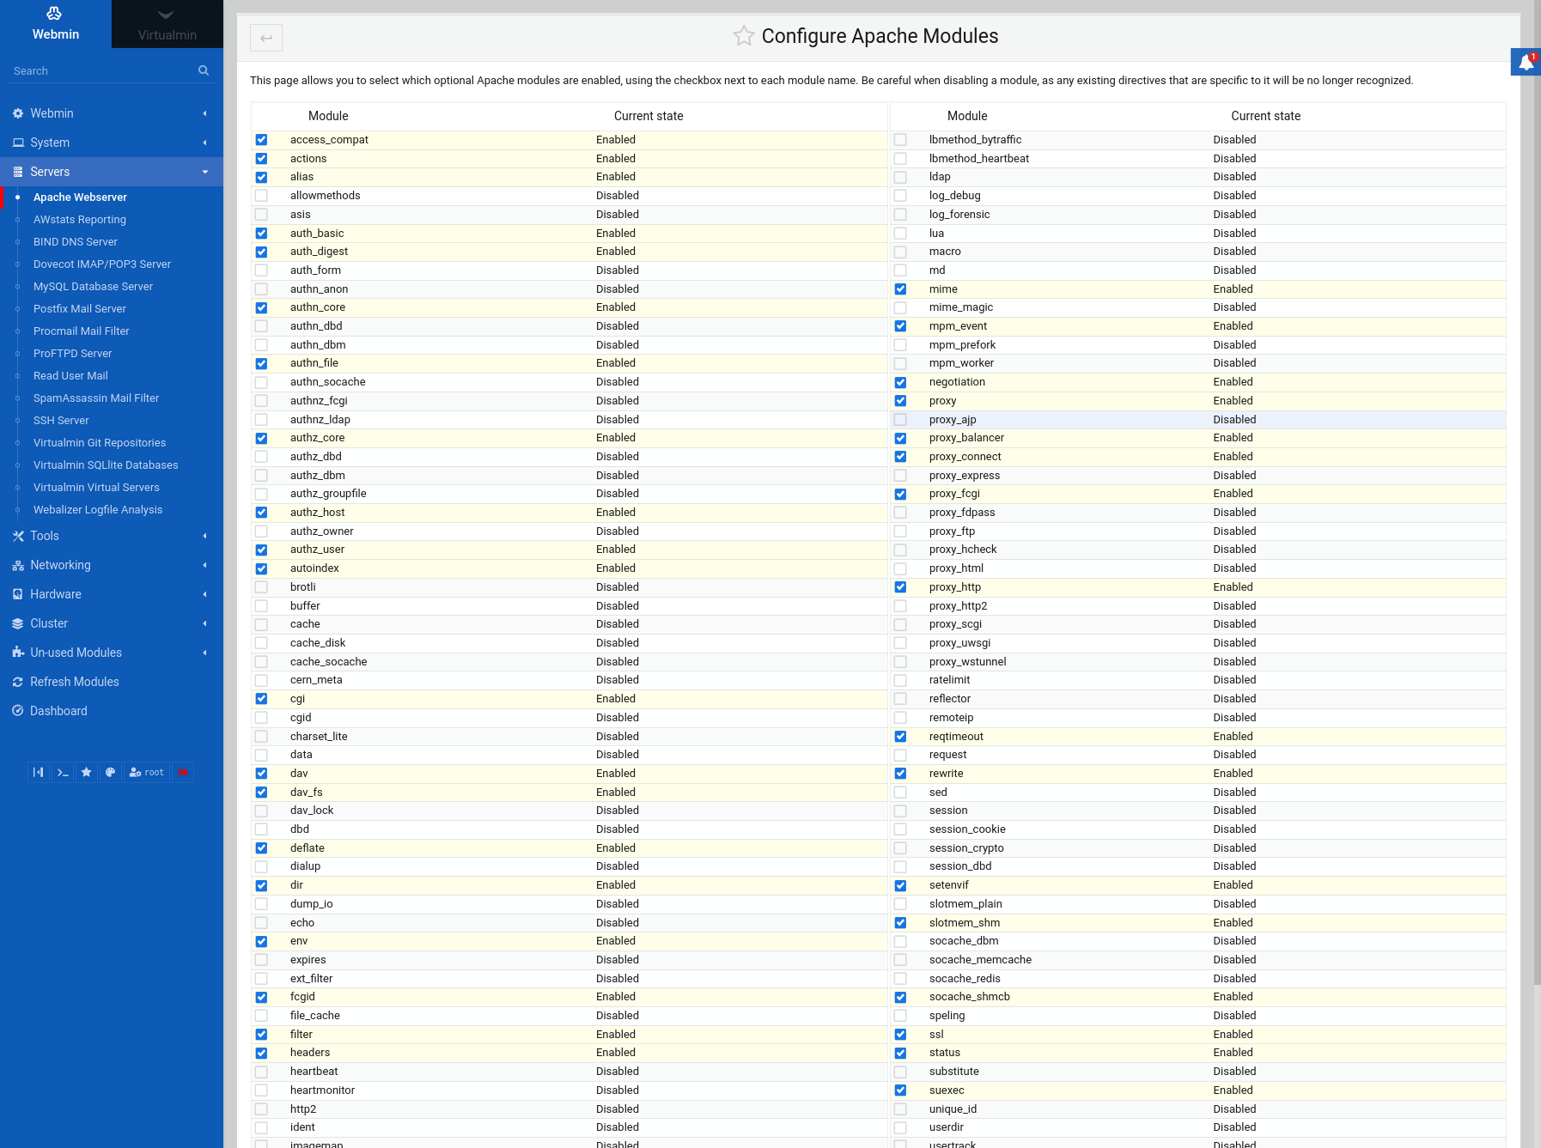Open MySQL Database Server from sidebar
1541x1148 pixels.
click(93, 287)
